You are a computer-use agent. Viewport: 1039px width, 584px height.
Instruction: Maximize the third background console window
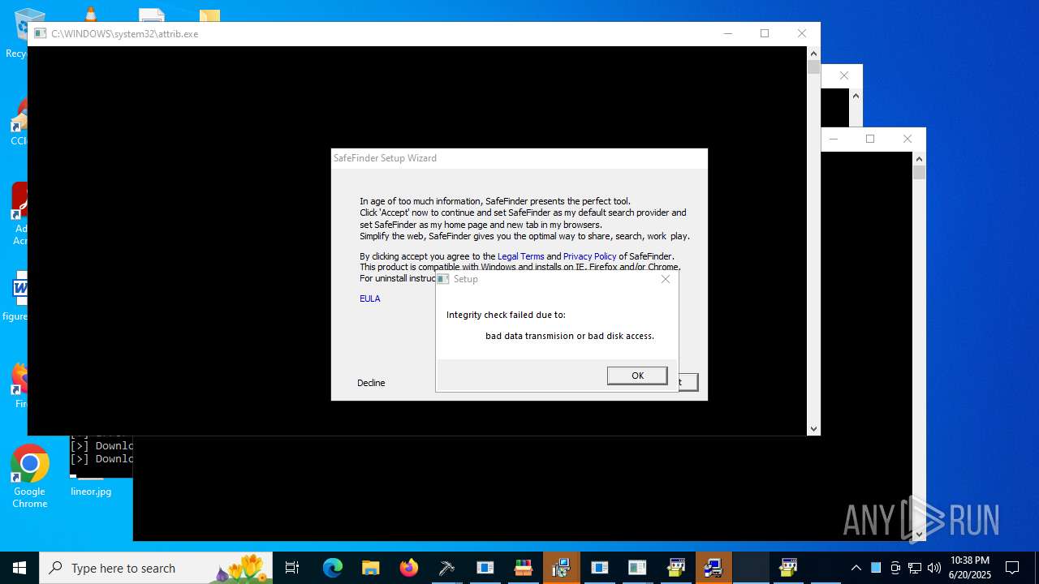[870, 139]
